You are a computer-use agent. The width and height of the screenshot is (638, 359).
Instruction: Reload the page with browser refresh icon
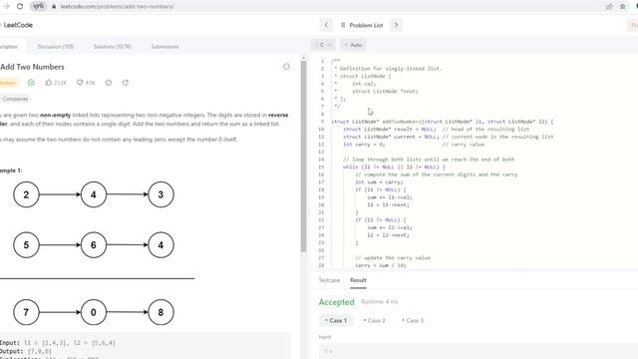point(20,7)
